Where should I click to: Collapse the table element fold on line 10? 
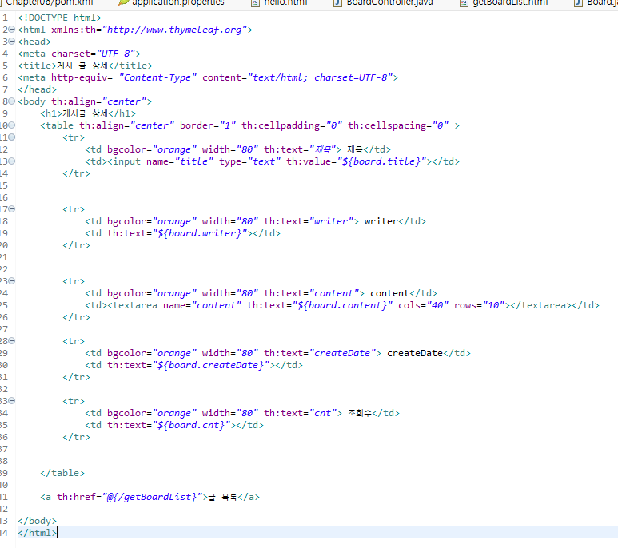tap(12, 125)
